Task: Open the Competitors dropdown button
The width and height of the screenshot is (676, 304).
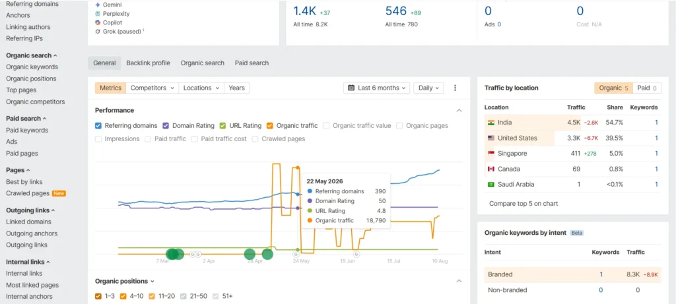Action: [152, 88]
